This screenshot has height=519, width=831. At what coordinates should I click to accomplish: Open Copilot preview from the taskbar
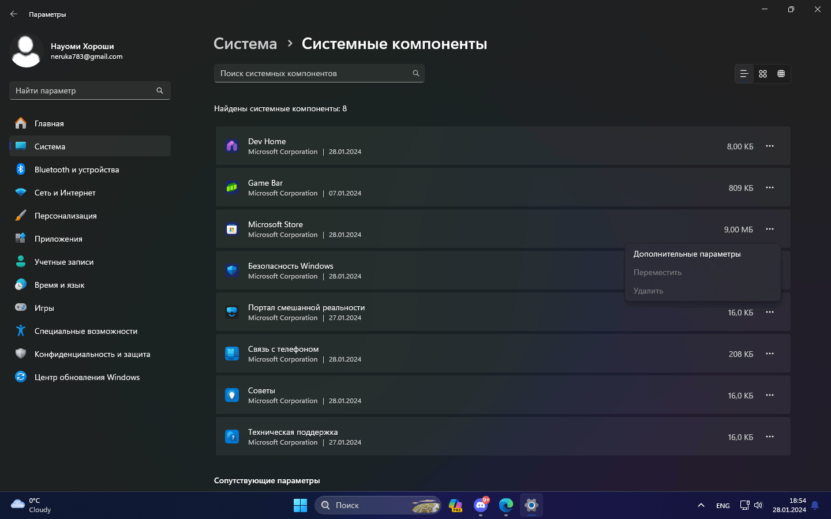tap(455, 505)
